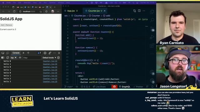The image size is (200, 112).
Task: Open the browser profile avatar
Action: [x=52, y=12]
